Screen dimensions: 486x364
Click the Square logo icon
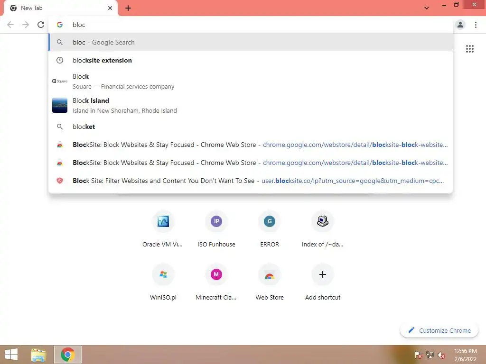click(60, 81)
